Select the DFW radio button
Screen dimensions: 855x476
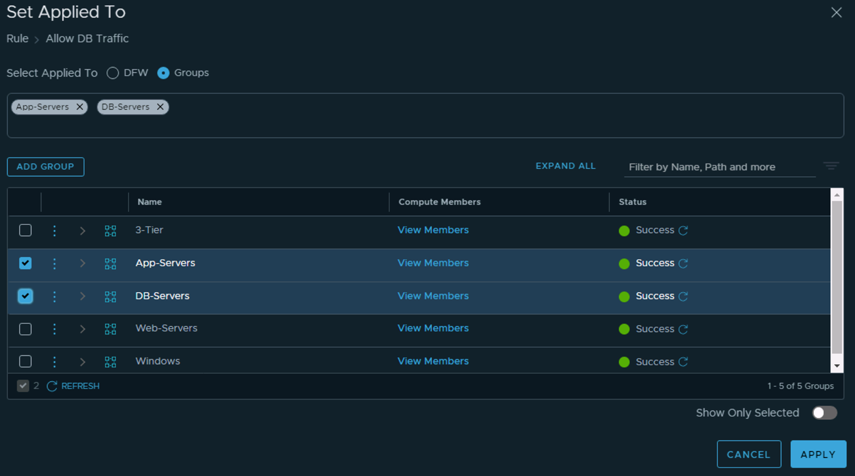[x=113, y=73]
